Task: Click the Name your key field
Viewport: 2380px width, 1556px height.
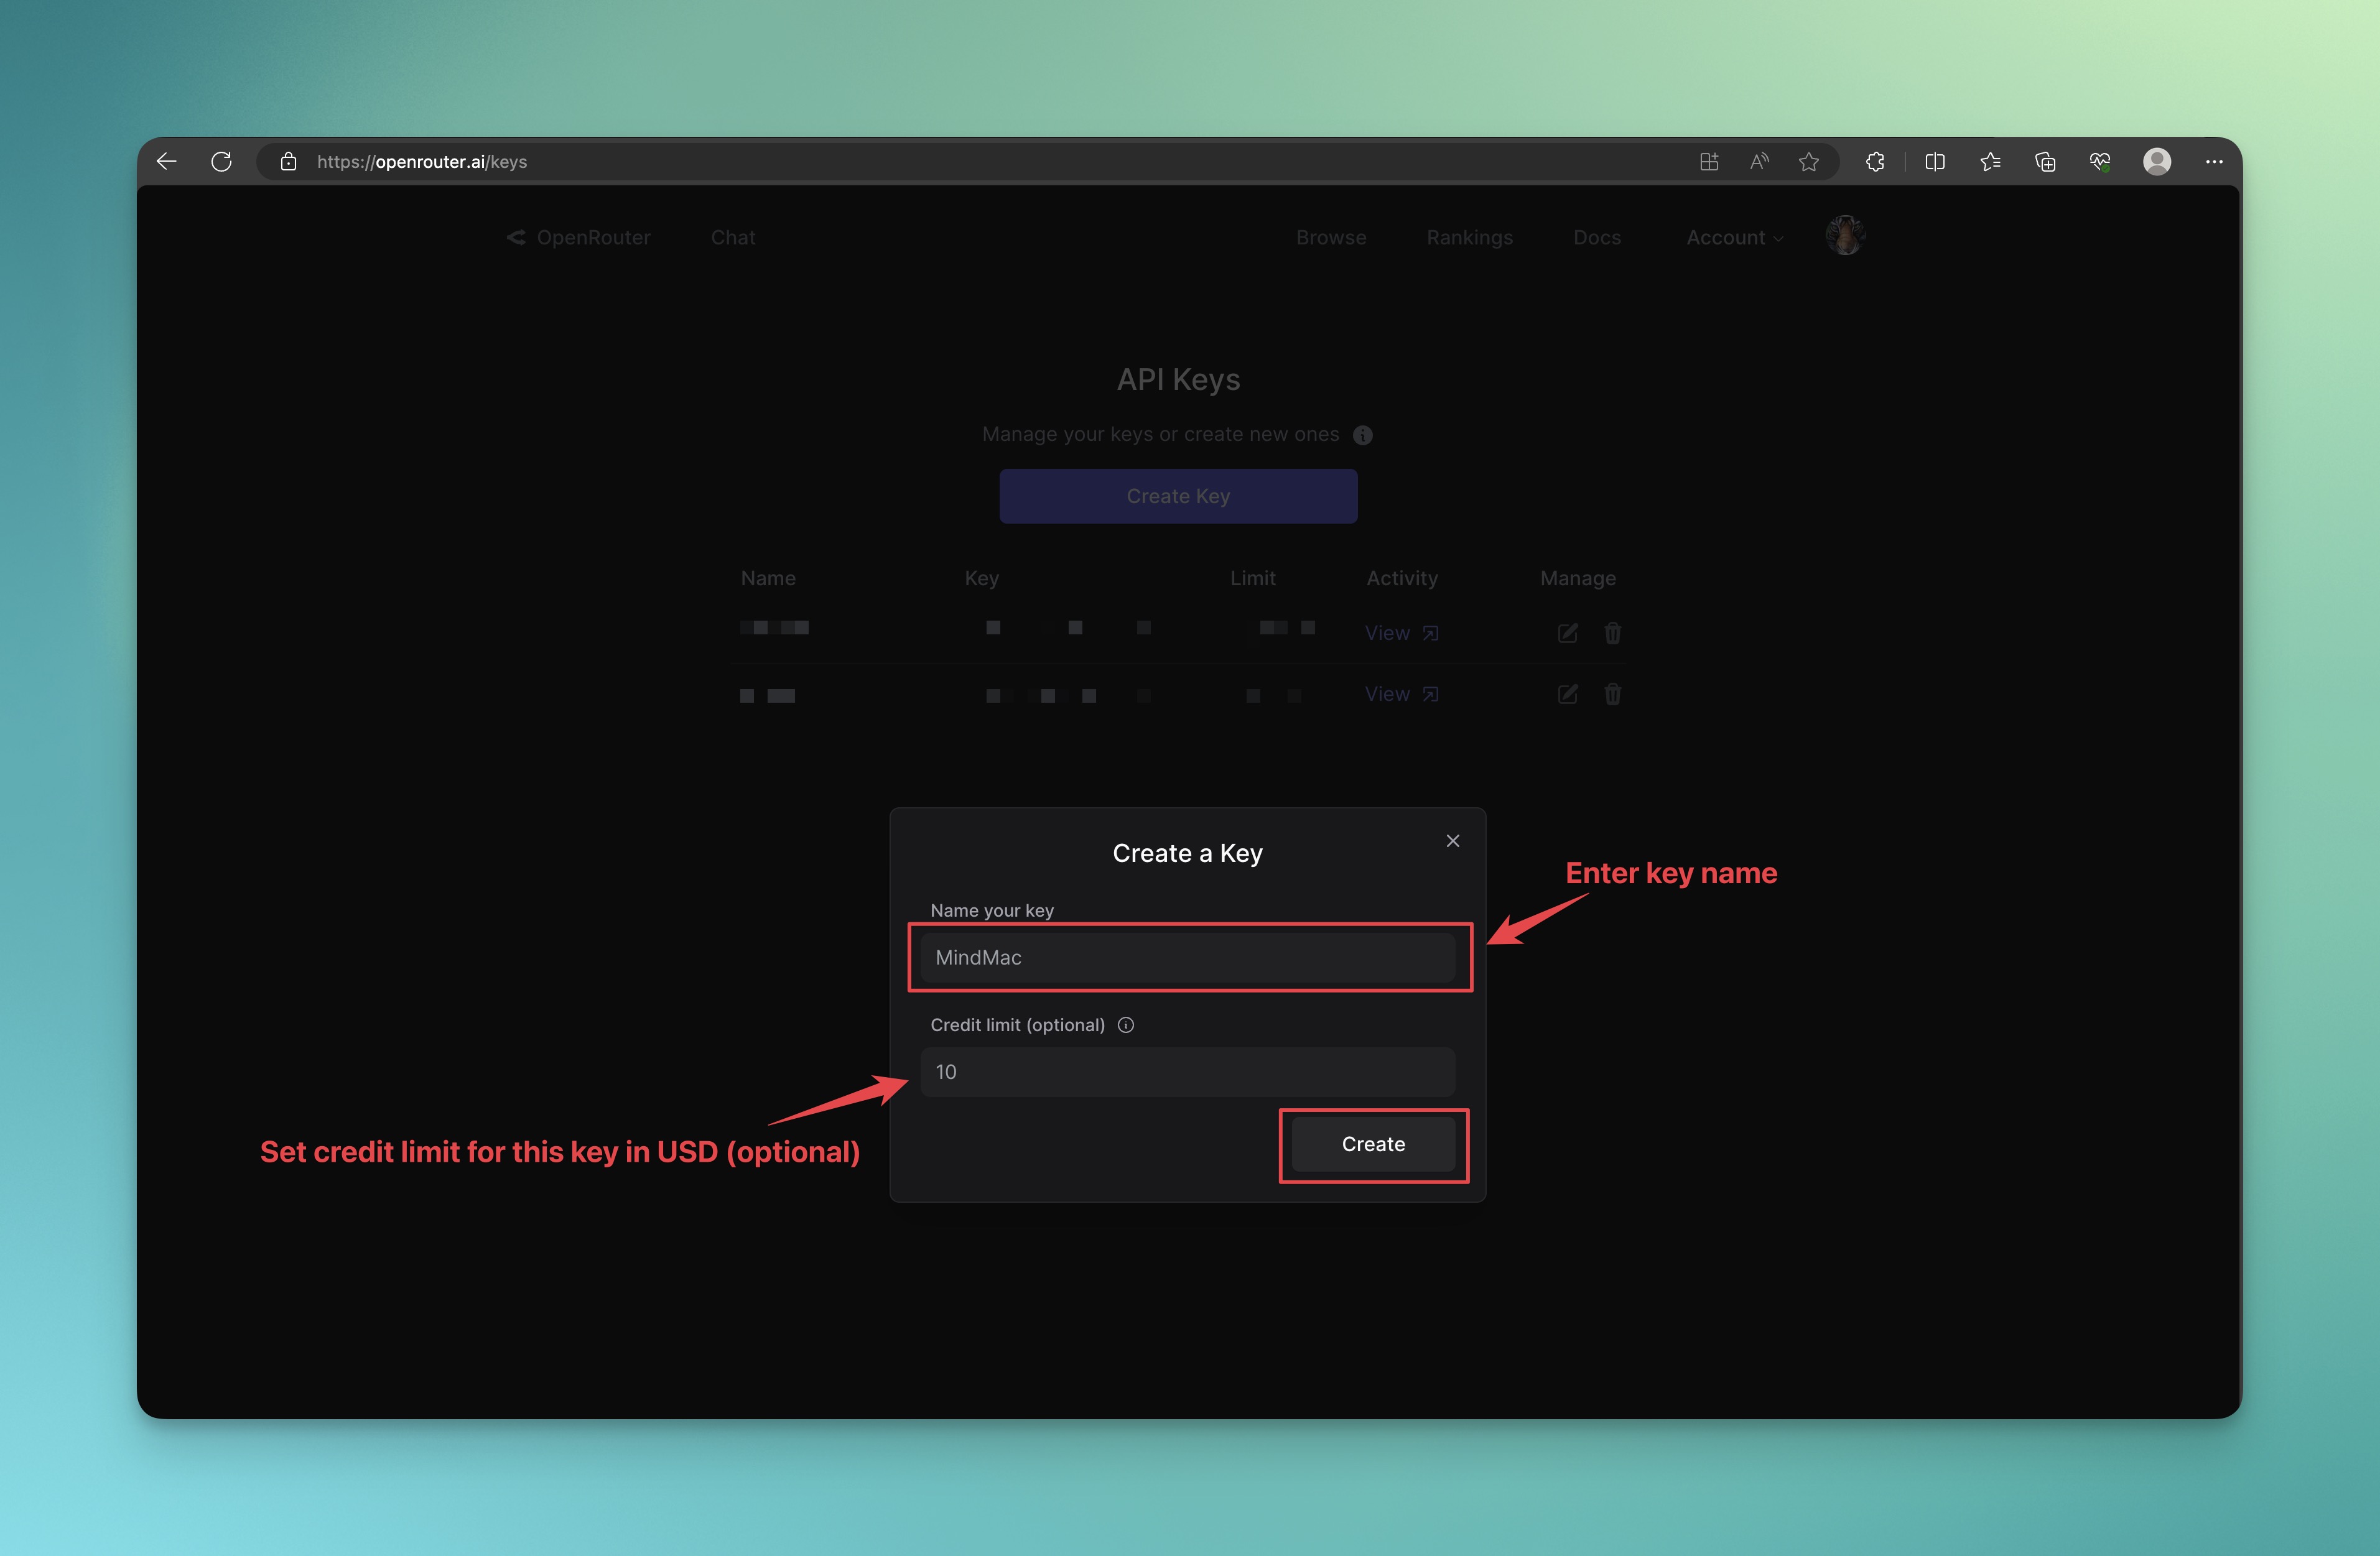Action: click(1187, 958)
